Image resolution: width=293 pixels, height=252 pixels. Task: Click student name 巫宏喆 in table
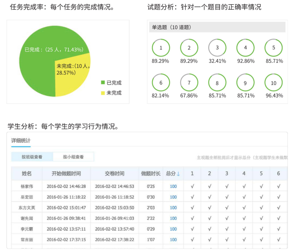click(x=26, y=197)
